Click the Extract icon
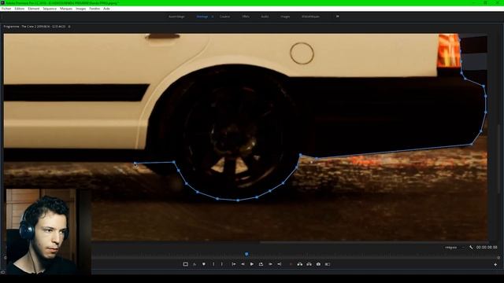 (309, 264)
